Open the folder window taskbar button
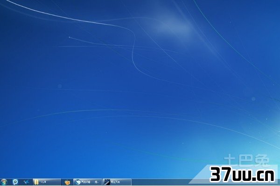Image resolution: width=280 pixels, height=186 pixels. pyautogui.click(x=47, y=182)
